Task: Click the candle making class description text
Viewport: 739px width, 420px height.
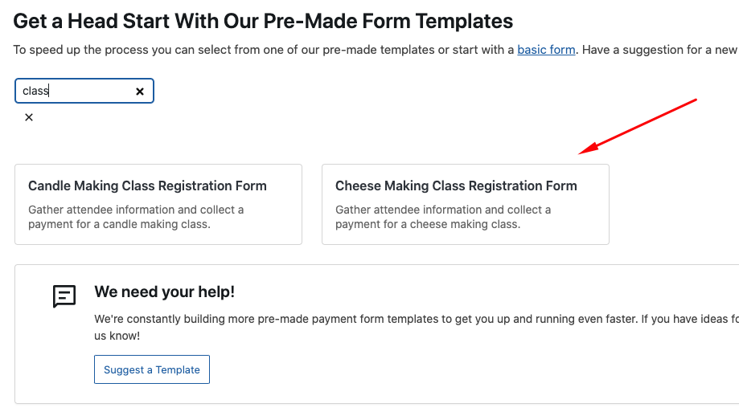Action: (x=136, y=217)
